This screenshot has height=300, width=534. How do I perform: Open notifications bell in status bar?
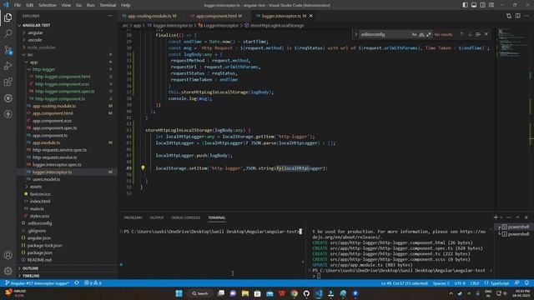click(x=526, y=283)
